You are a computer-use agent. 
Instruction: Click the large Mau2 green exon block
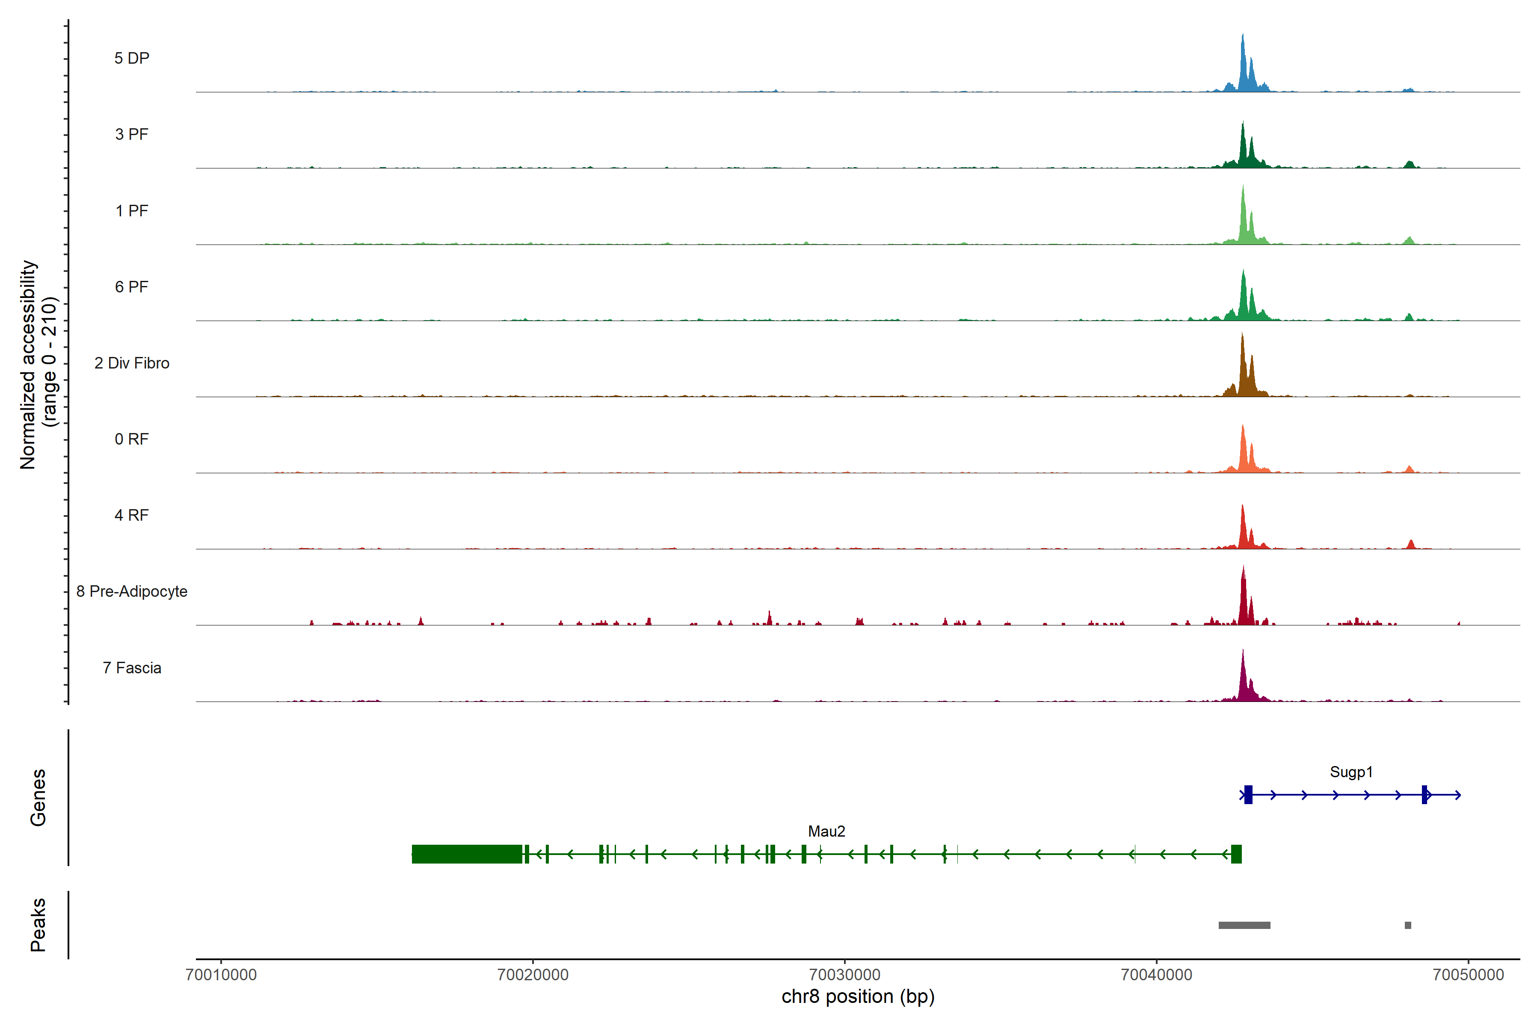coord(467,854)
